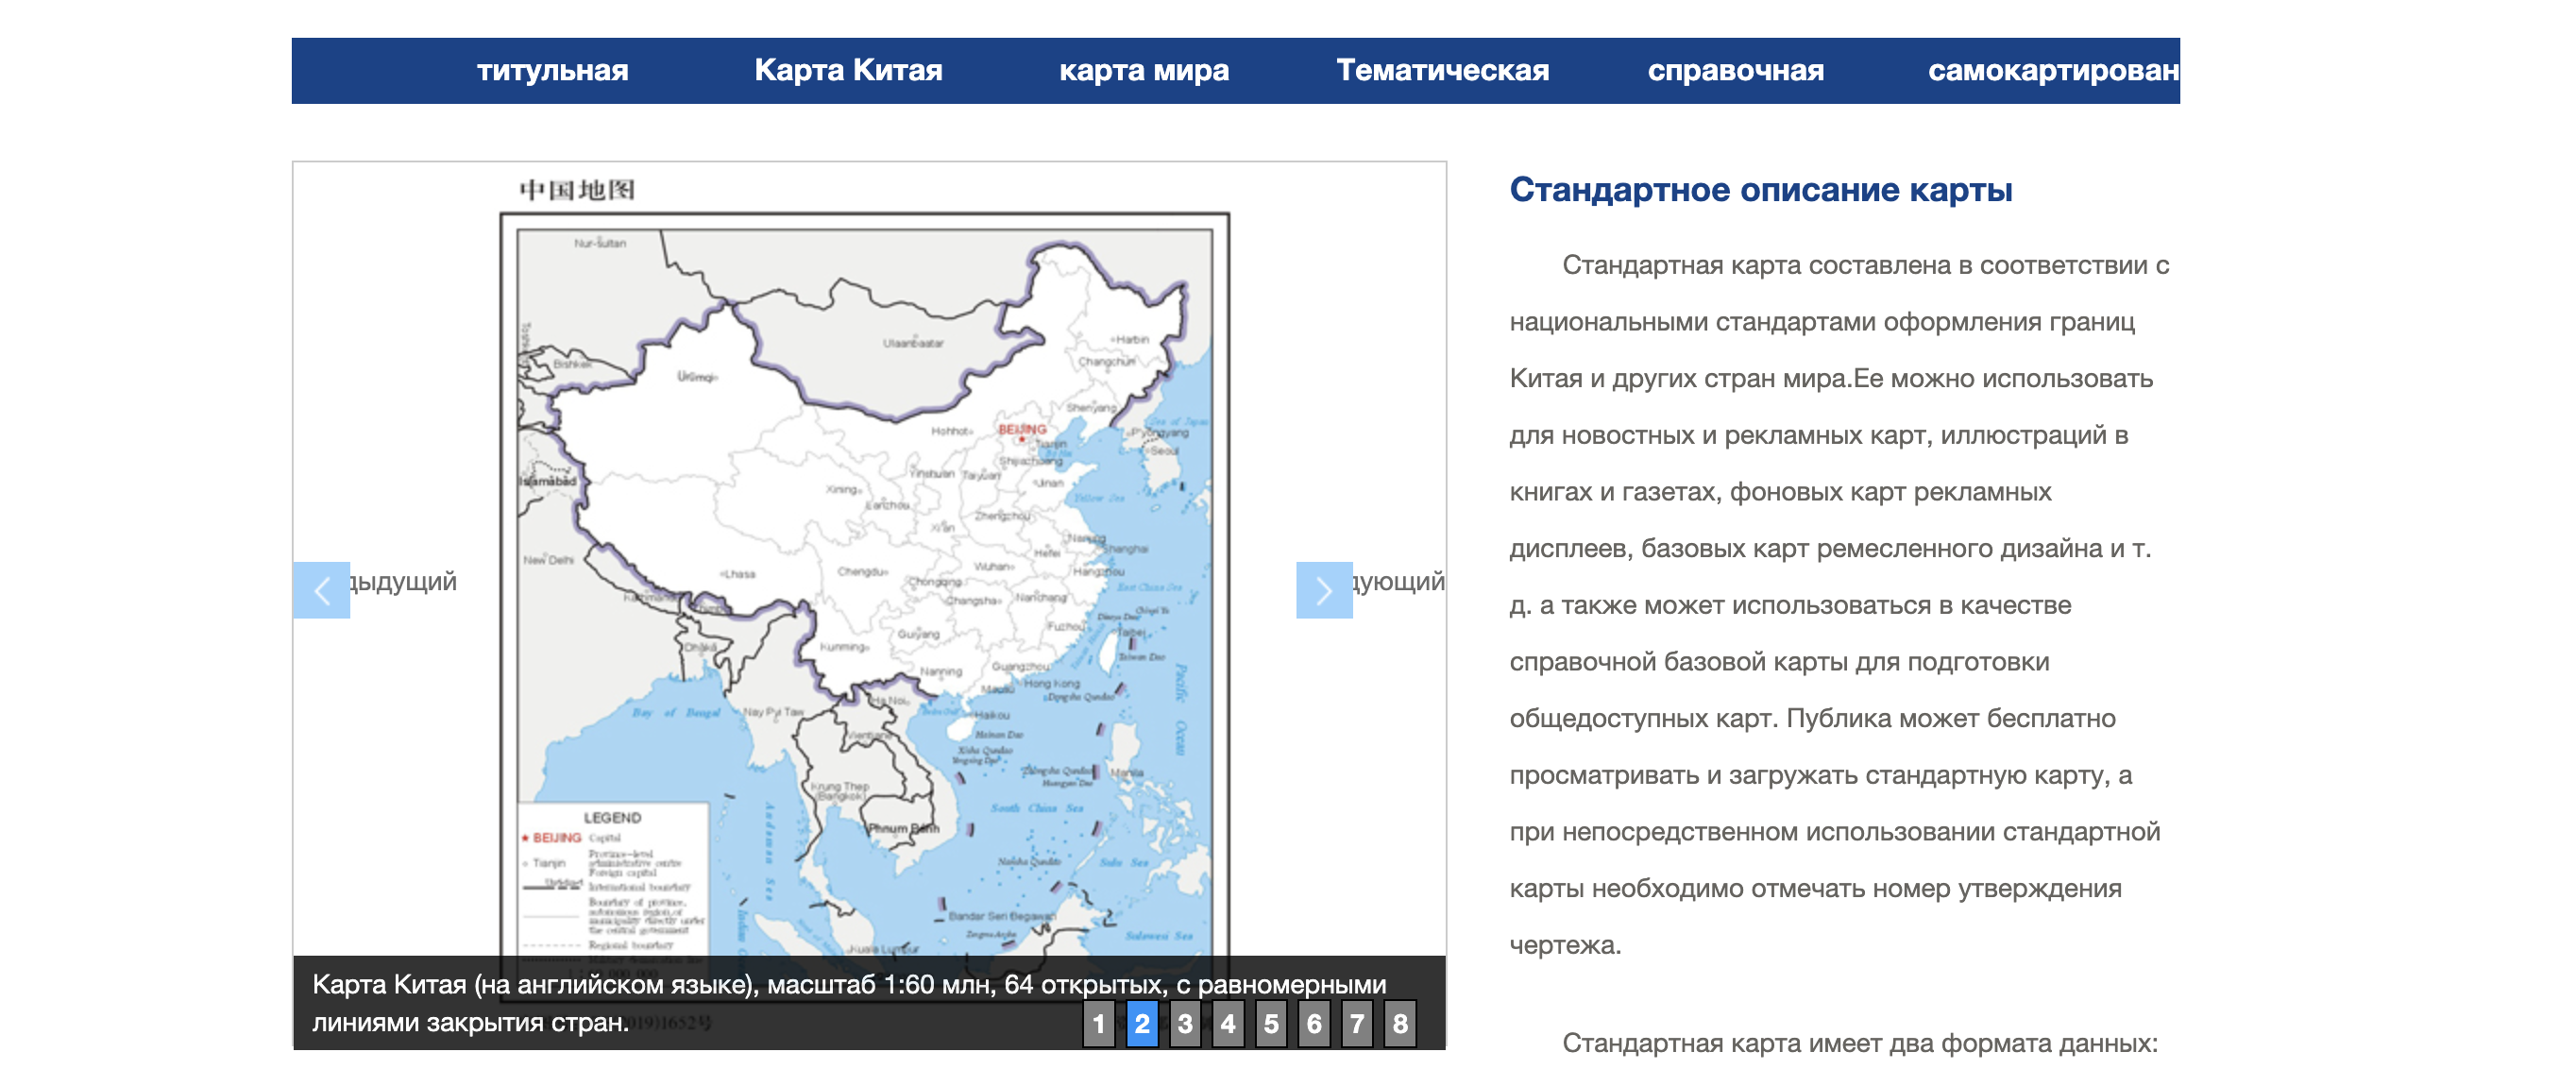The width and height of the screenshot is (2576, 1086).
Task: Switch to carousel slide 4
Action: pos(1228,1023)
